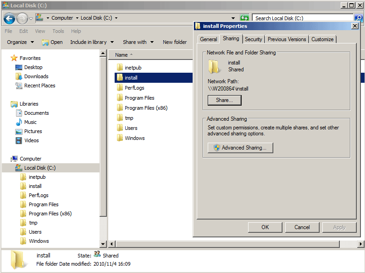This screenshot has height=273, width=365.
Task: Open the View menu
Action: pos(40,31)
